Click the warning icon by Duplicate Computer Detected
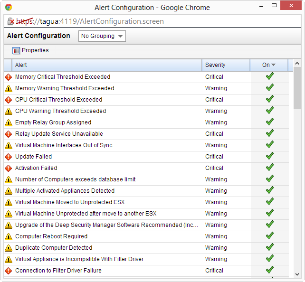The height and width of the screenshot is (282, 305). tap(8, 248)
